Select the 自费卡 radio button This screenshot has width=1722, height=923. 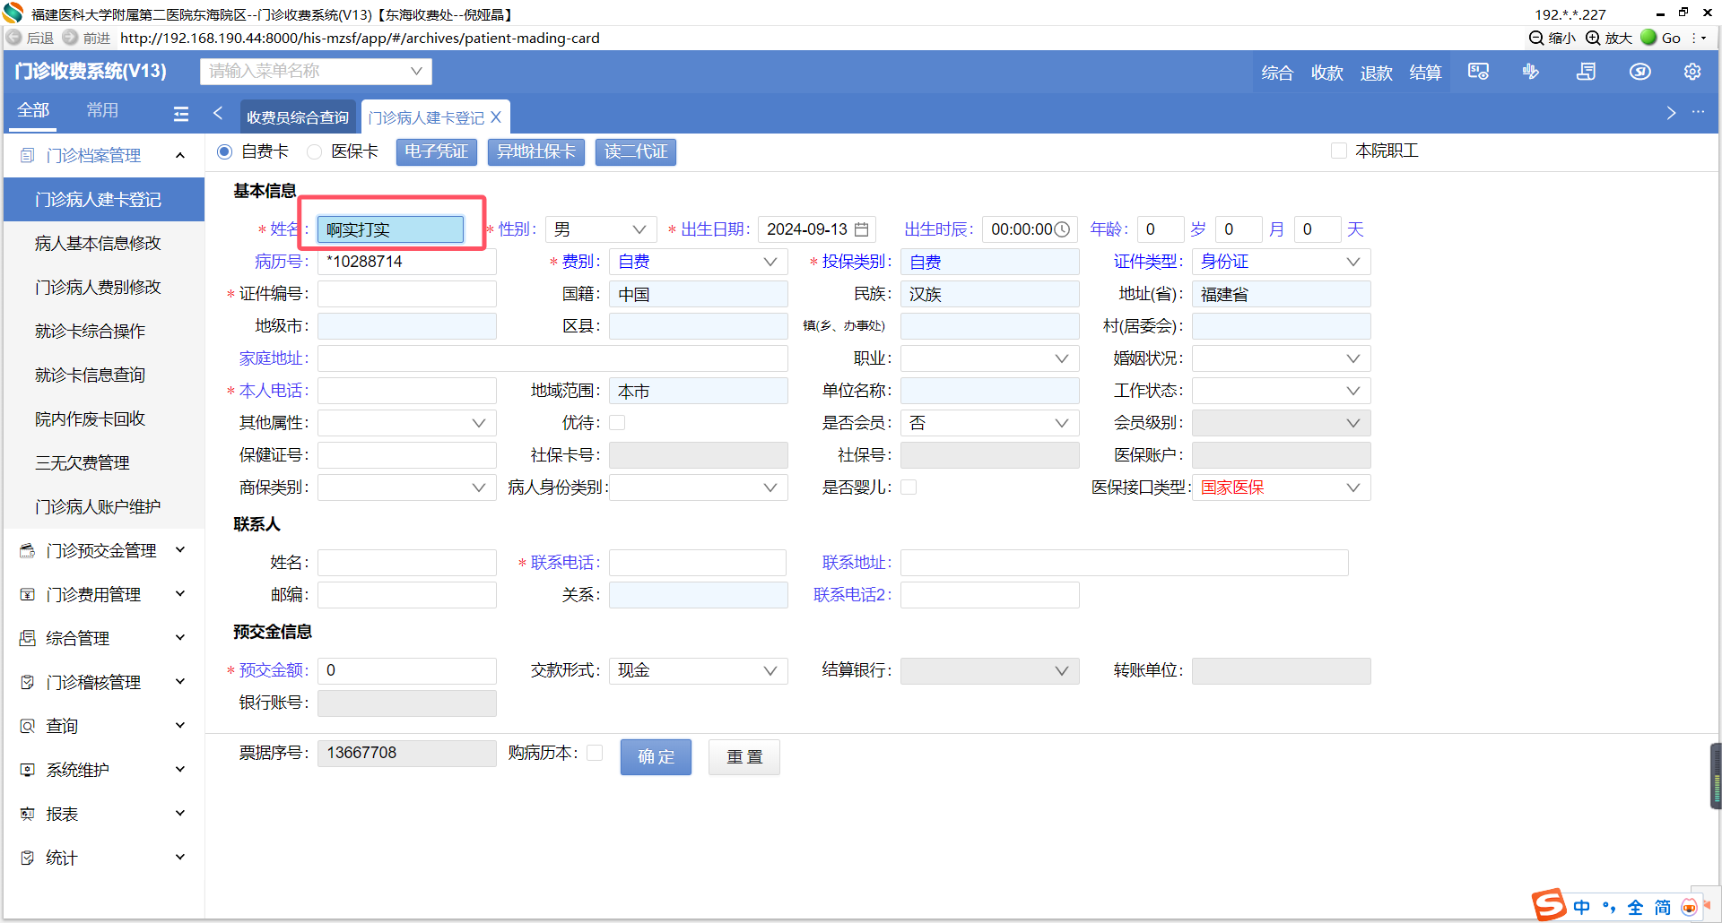point(225,151)
